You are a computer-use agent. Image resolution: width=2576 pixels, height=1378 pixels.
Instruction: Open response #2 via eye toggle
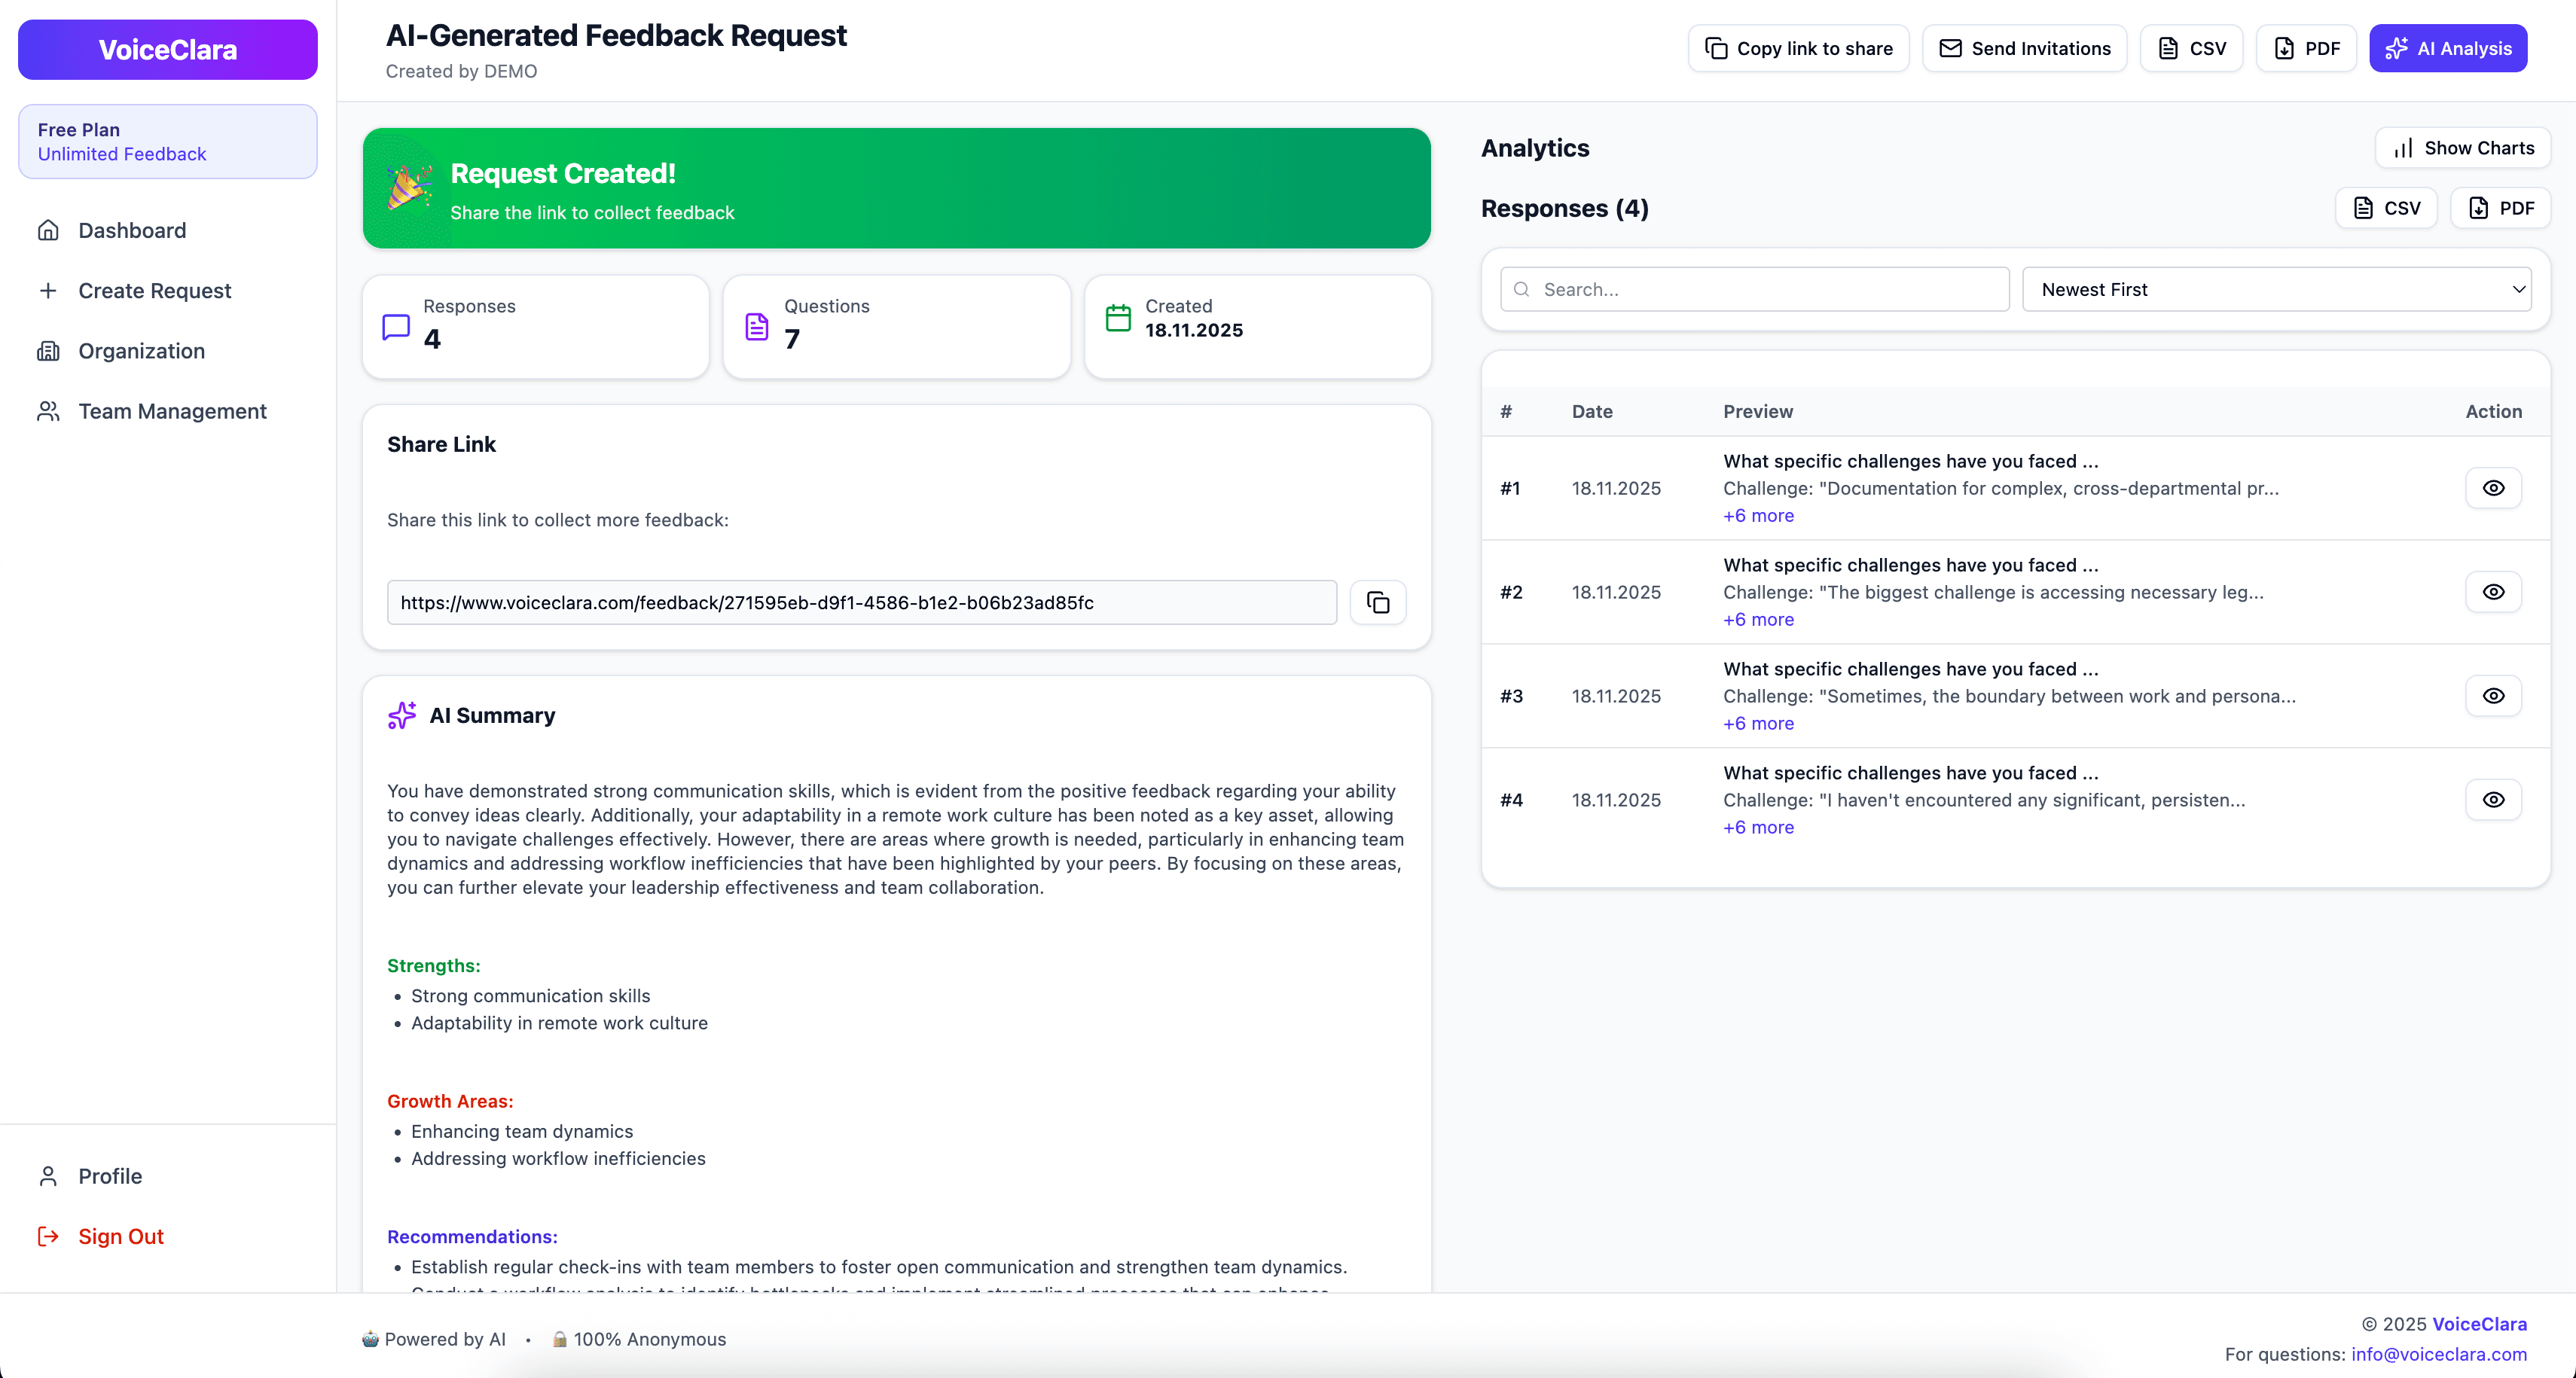coord(2493,592)
